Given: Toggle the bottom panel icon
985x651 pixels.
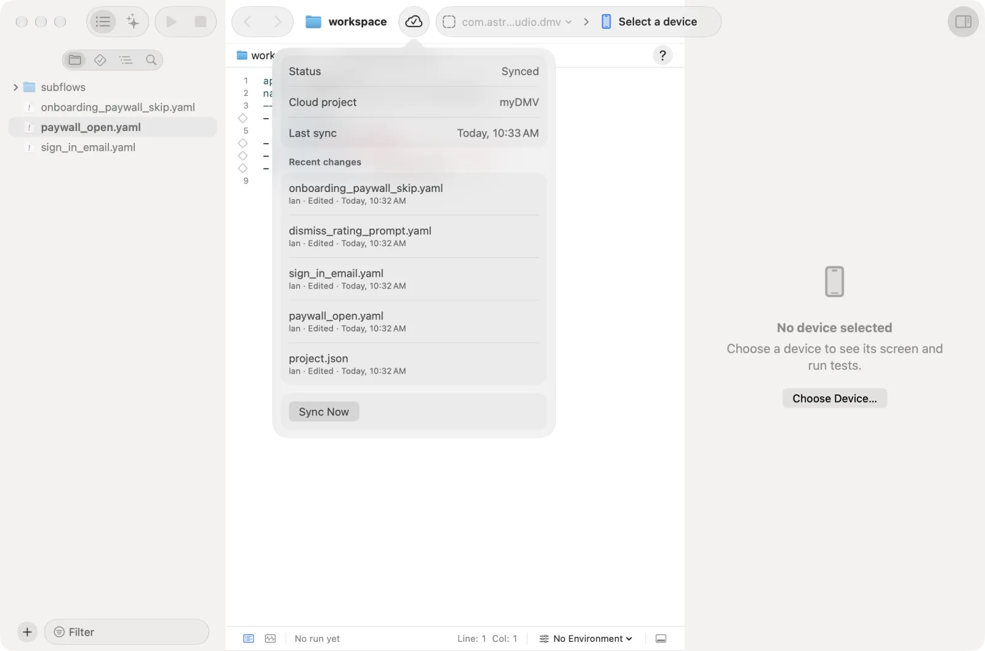Looking at the screenshot, I should pyautogui.click(x=661, y=639).
